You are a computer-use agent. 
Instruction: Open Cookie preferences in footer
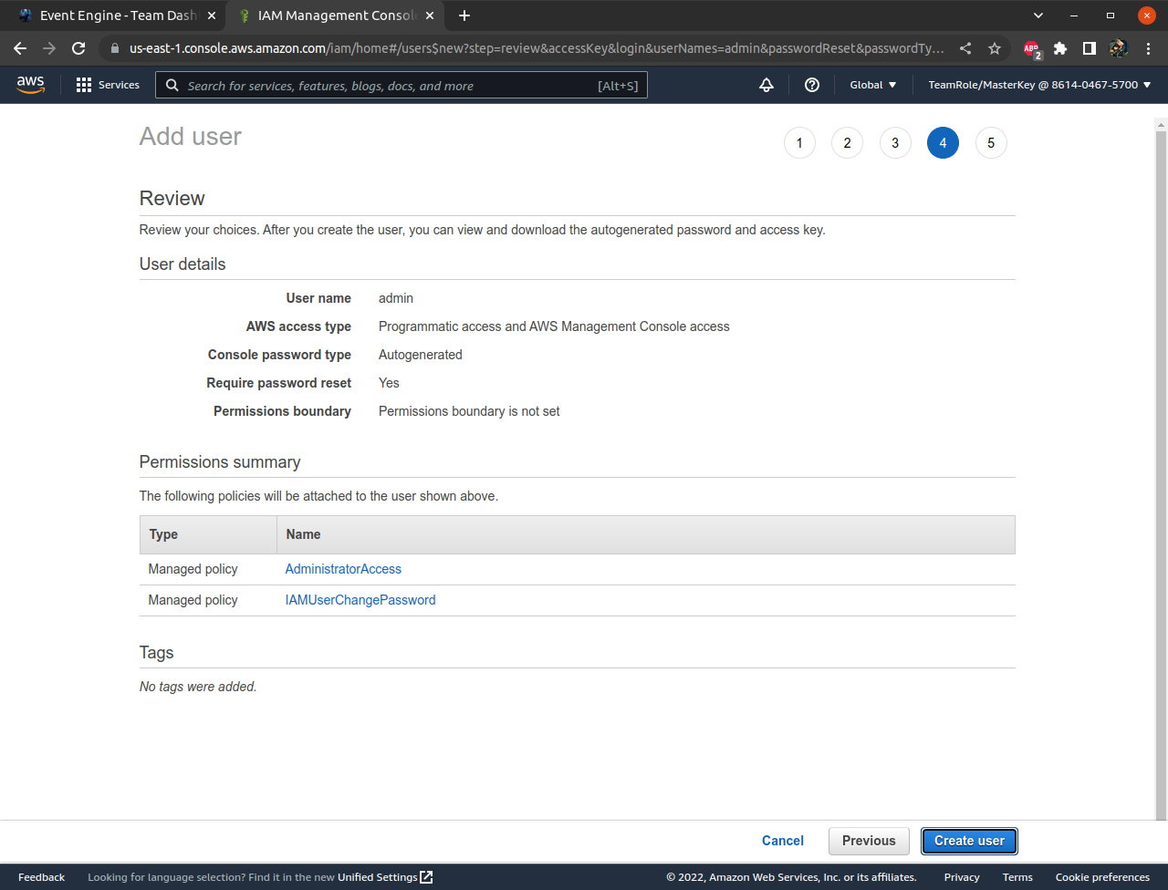[1102, 877]
